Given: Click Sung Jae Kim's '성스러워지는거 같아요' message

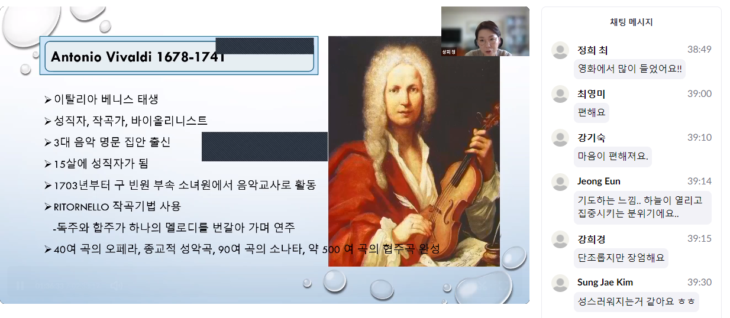Looking at the screenshot, I should point(636,301).
